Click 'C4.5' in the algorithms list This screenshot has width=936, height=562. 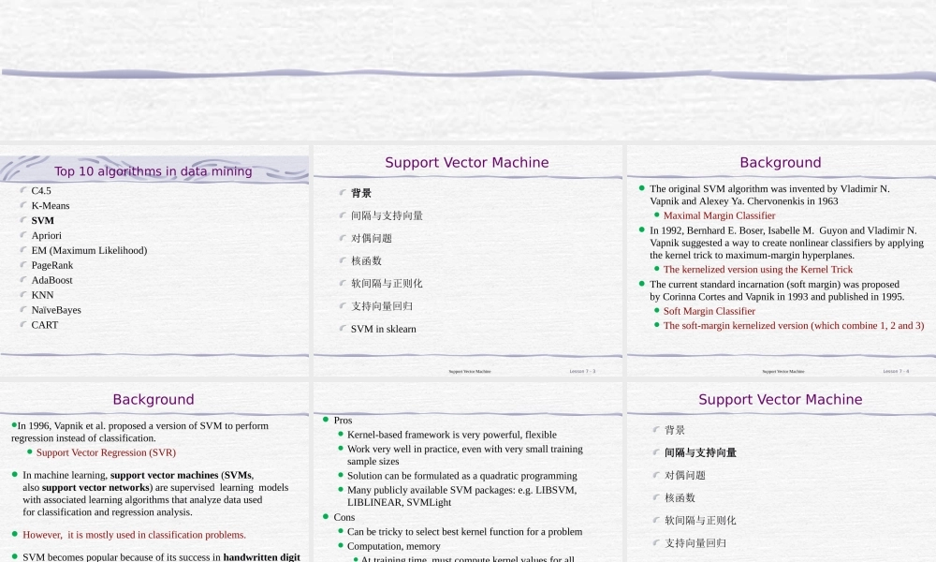click(41, 190)
